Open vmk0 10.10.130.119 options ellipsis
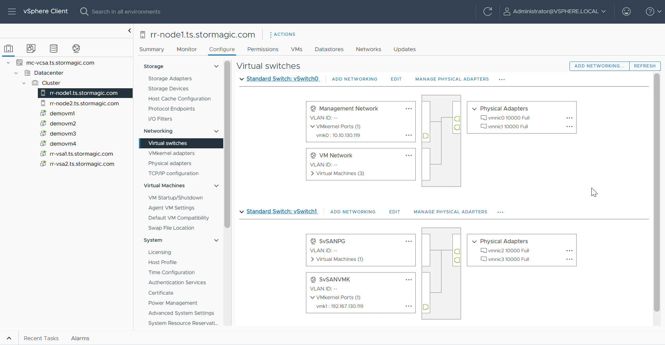 coord(408,135)
